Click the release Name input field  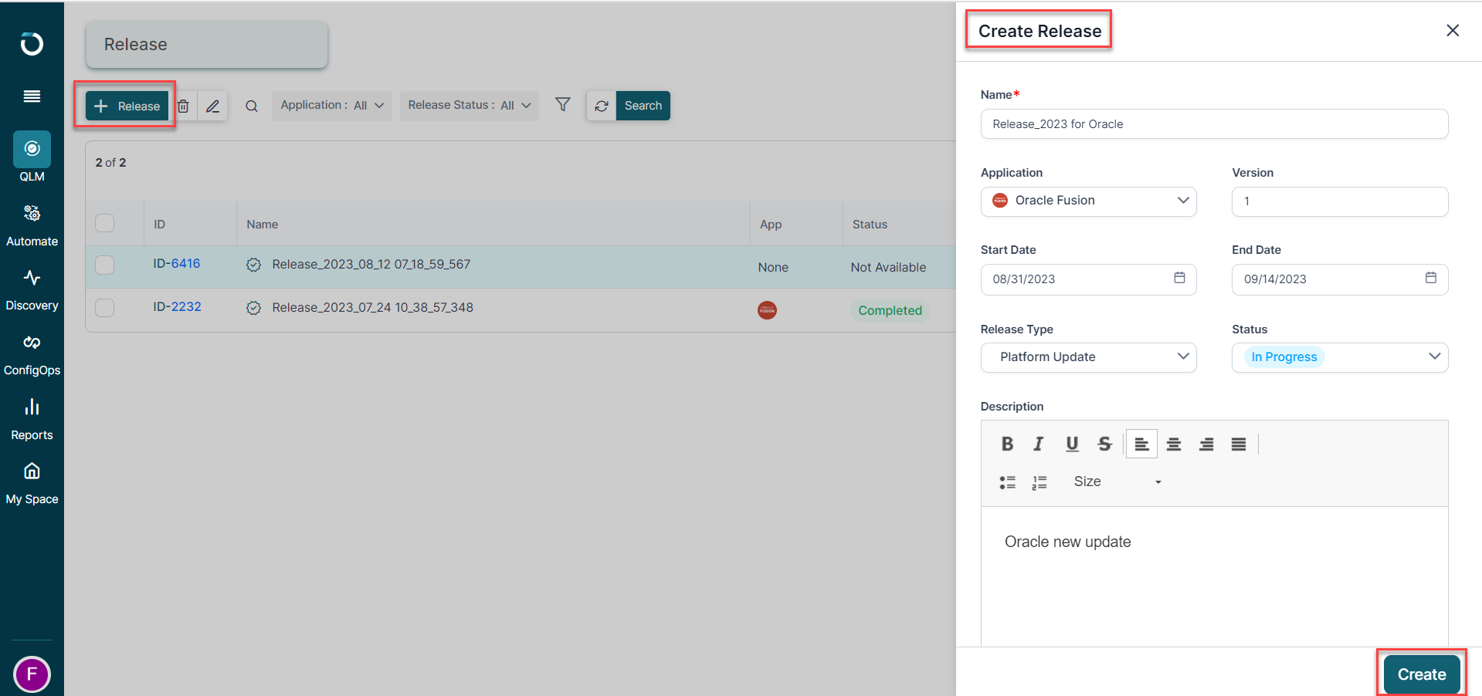click(1214, 124)
